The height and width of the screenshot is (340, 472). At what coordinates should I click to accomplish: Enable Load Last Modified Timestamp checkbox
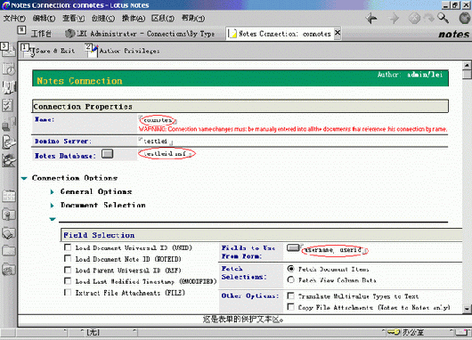pos(68,281)
